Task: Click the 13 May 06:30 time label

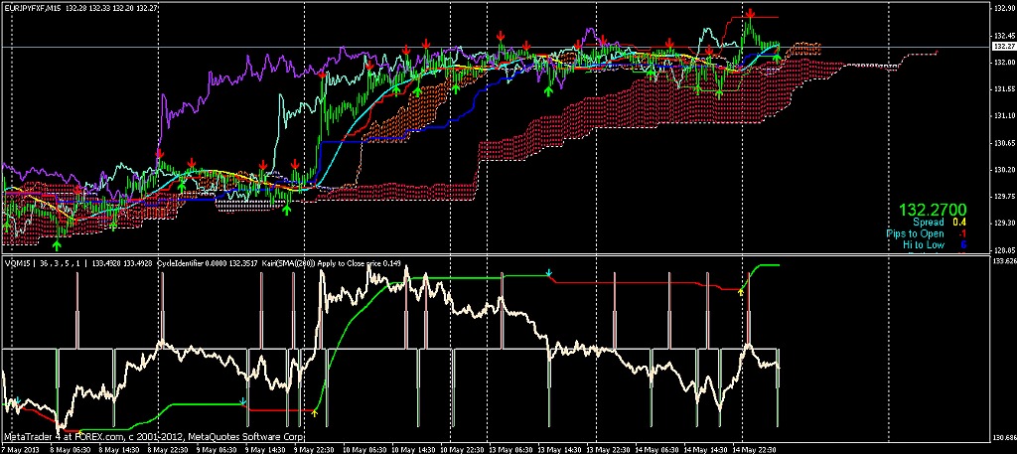Action: click(x=509, y=449)
